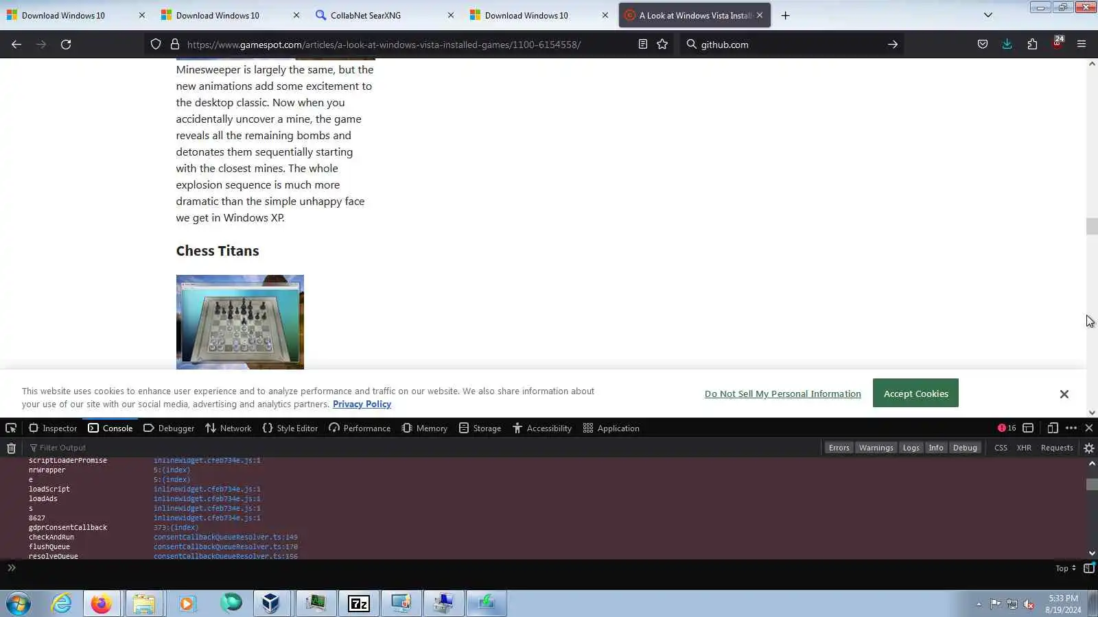Click Do Not Sell My Personal Information

coord(782,394)
